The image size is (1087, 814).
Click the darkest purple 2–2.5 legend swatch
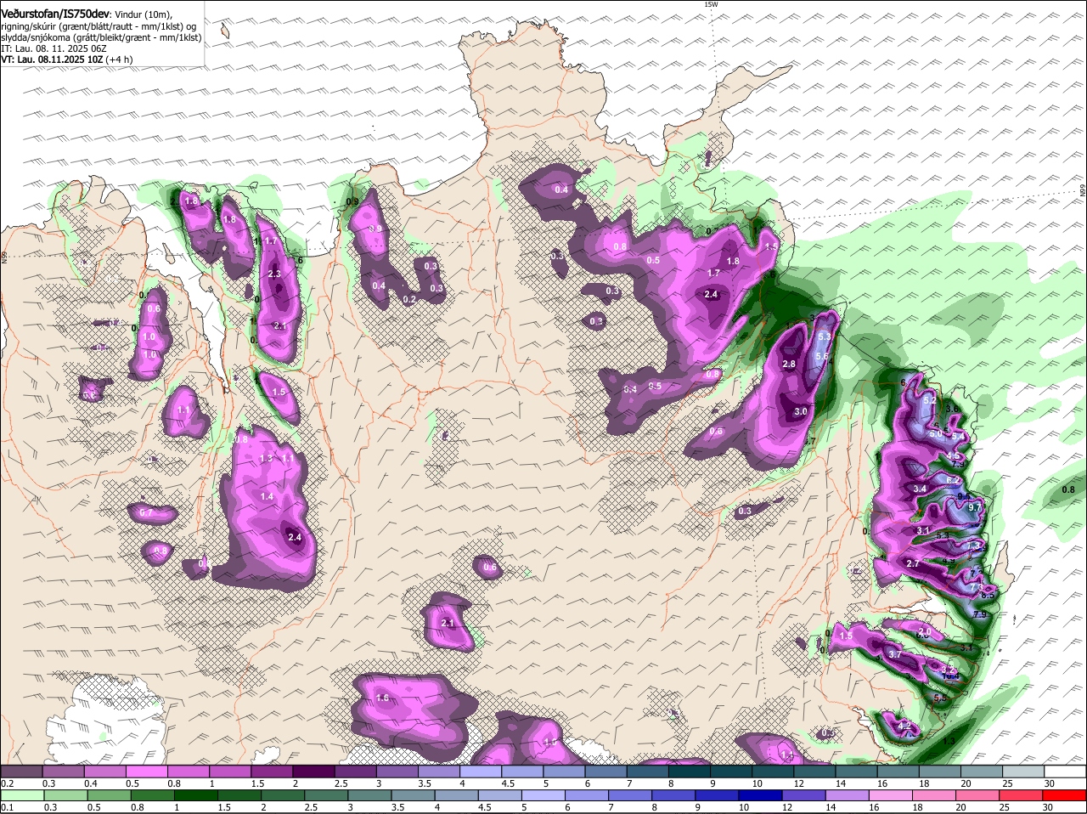(x=314, y=772)
